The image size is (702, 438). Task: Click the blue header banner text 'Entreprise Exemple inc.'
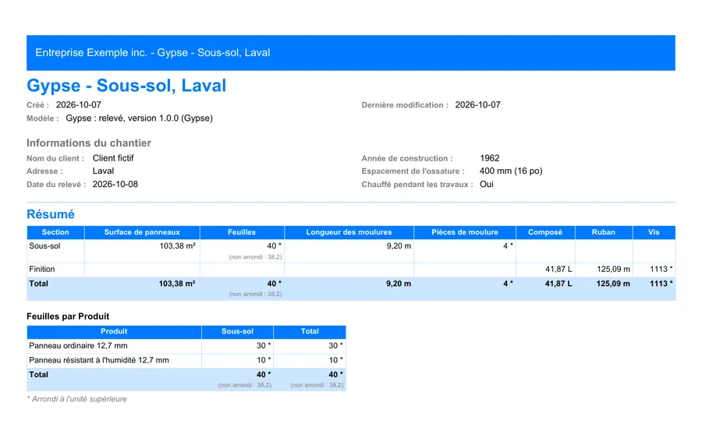[91, 53]
